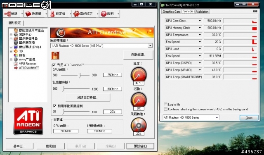This screenshot has height=155, width=264.
Task: Click the current 500MHz GPU clock field
Action: tap(66, 131)
